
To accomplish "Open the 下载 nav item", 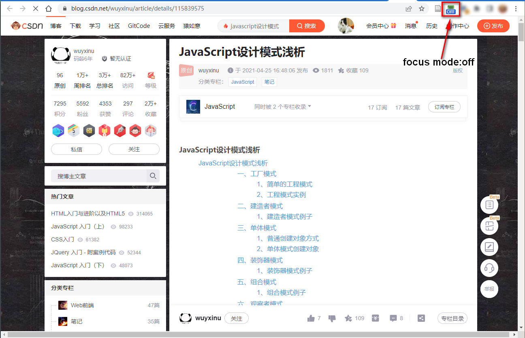I will pos(75,26).
